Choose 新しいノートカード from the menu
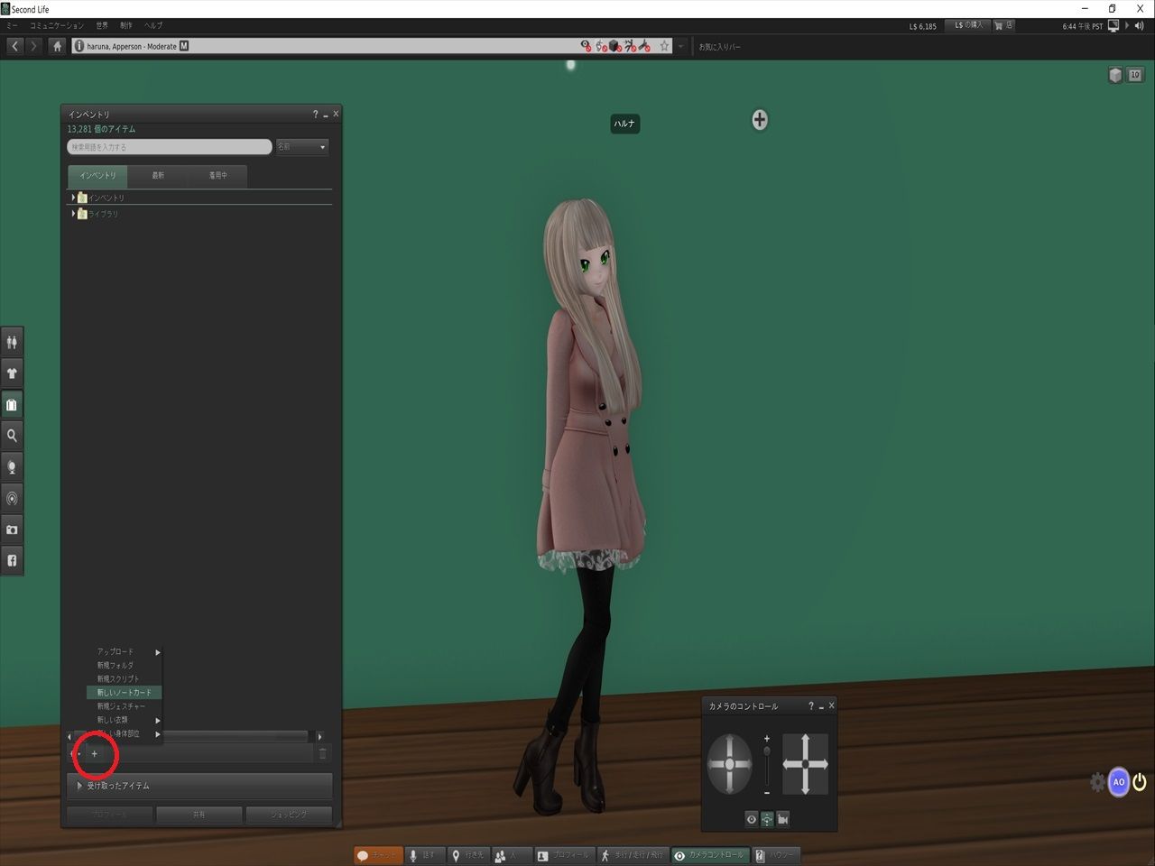 (x=125, y=693)
